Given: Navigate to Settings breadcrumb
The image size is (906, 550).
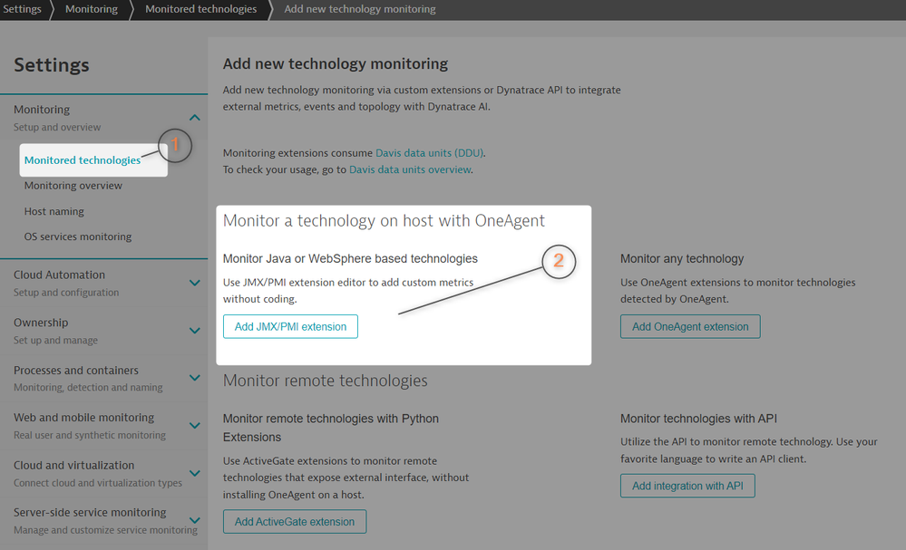Looking at the screenshot, I should pos(22,9).
